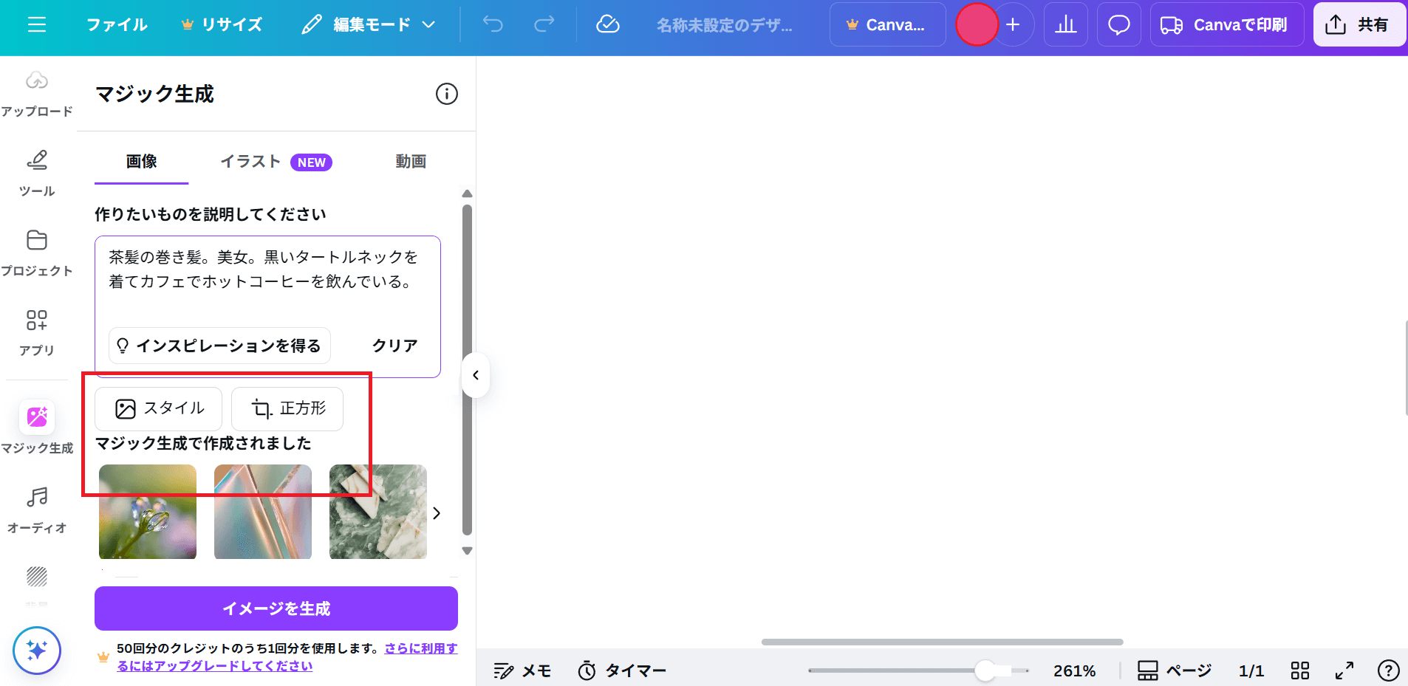Collapse the side panel with the chevron
The height and width of the screenshot is (686, 1408).
475,375
